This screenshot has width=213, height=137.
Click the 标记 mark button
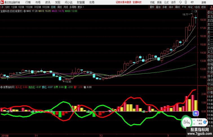[x=190, y=7]
